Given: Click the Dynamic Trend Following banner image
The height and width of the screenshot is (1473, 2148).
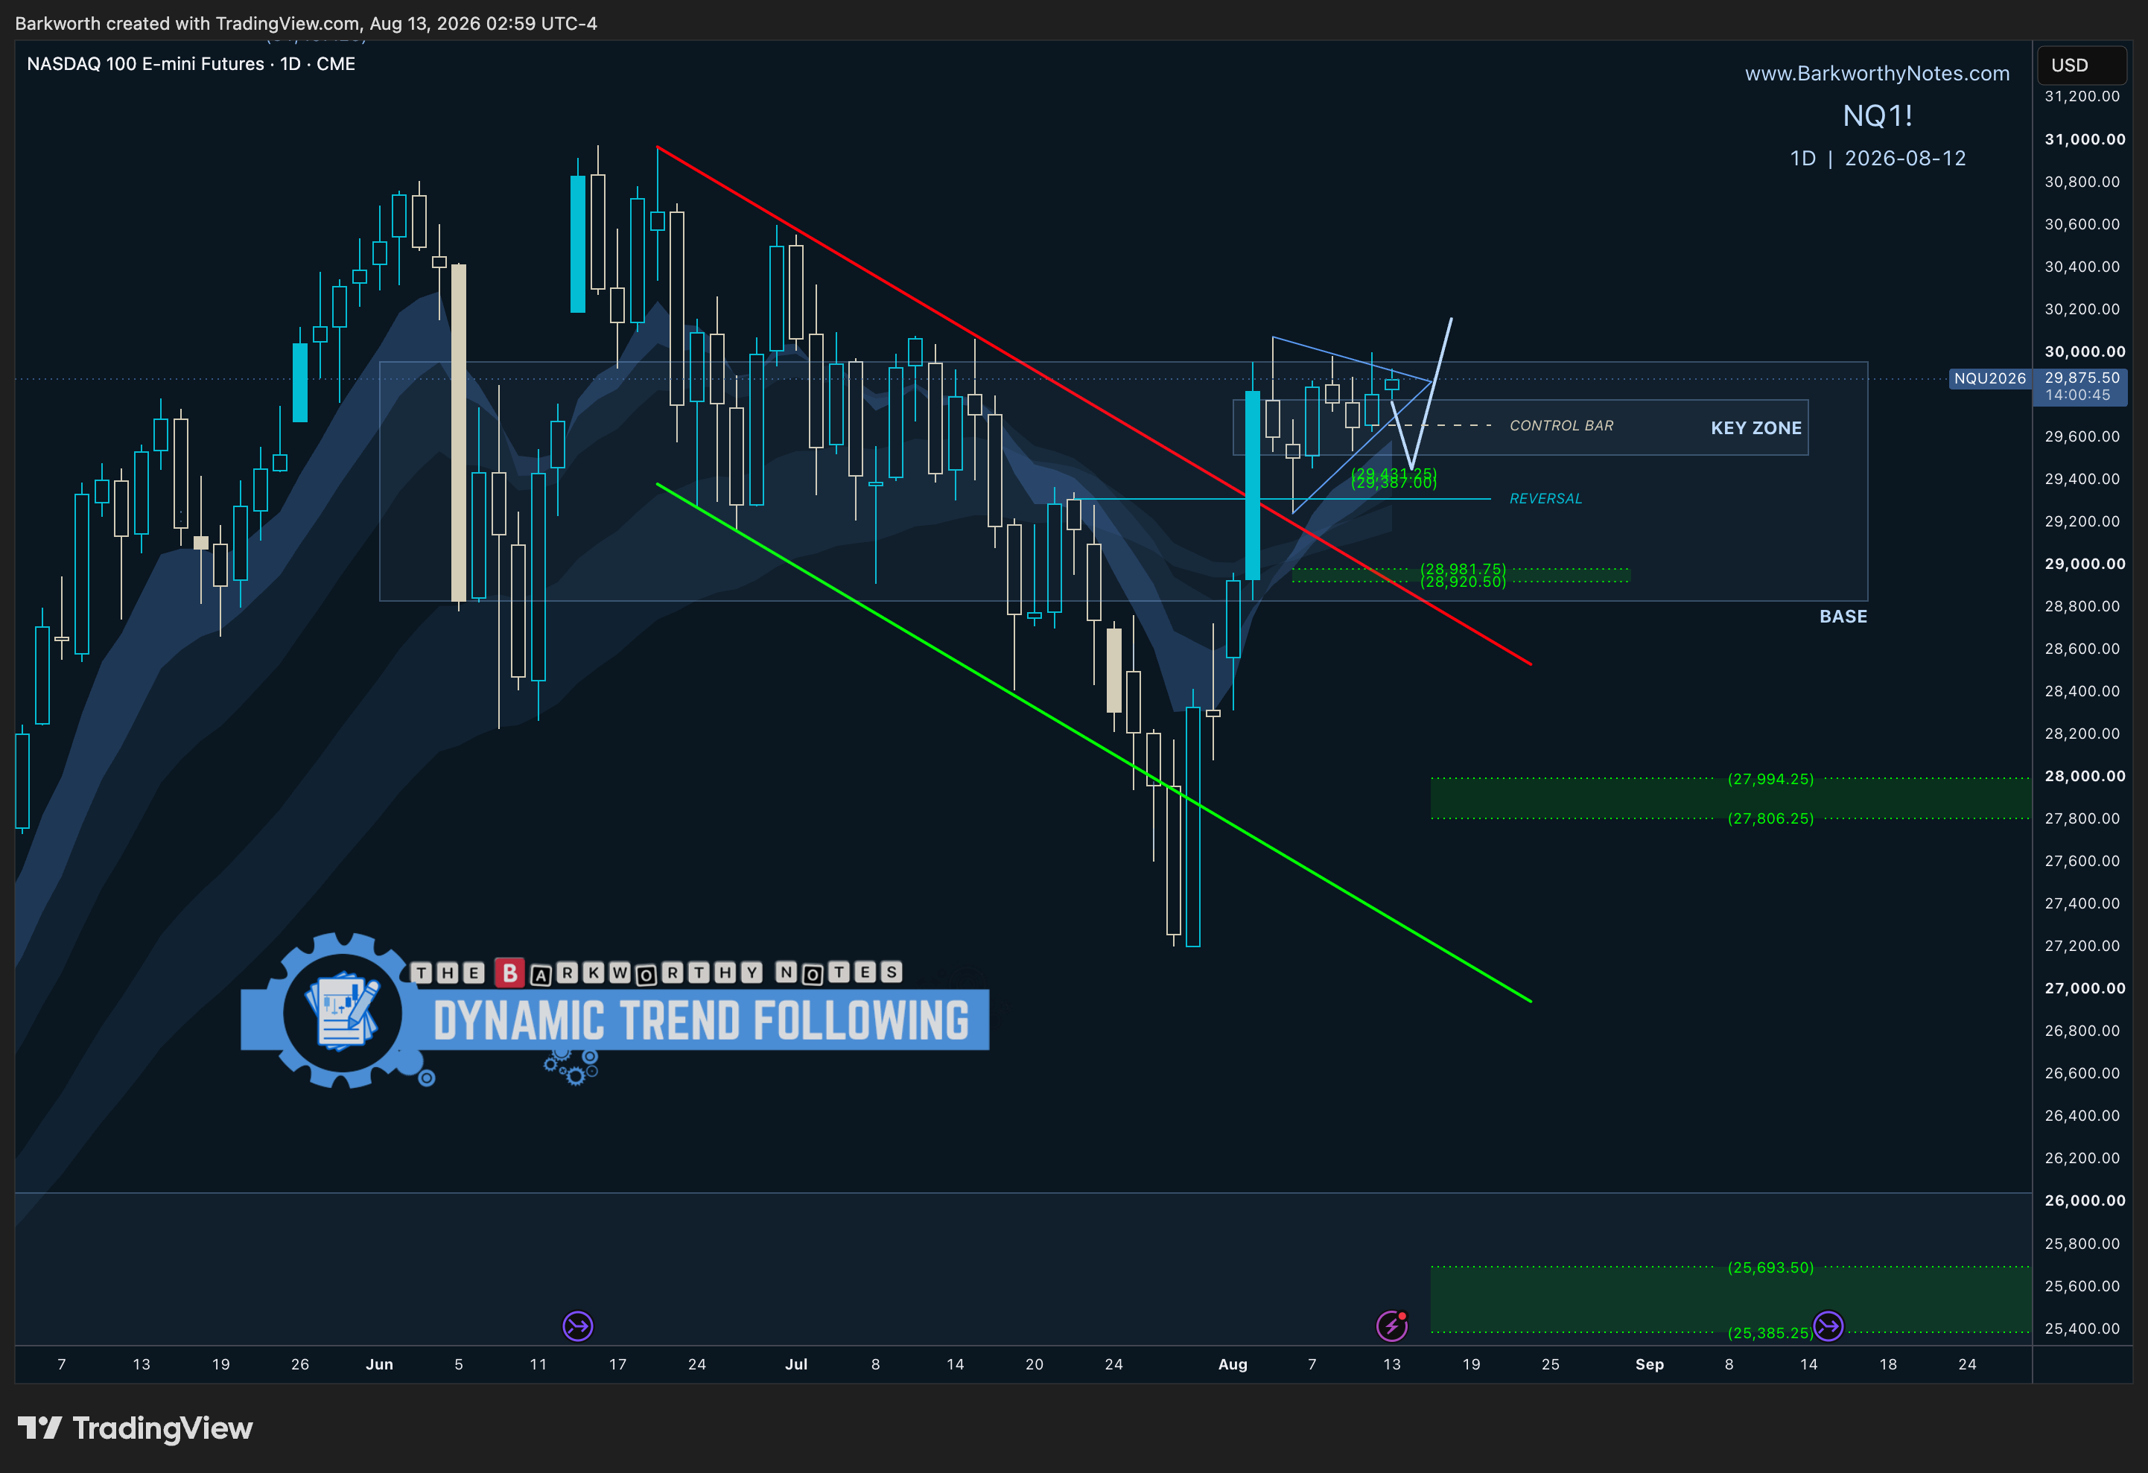Looking at the screenshot, I should (614, 1010).
